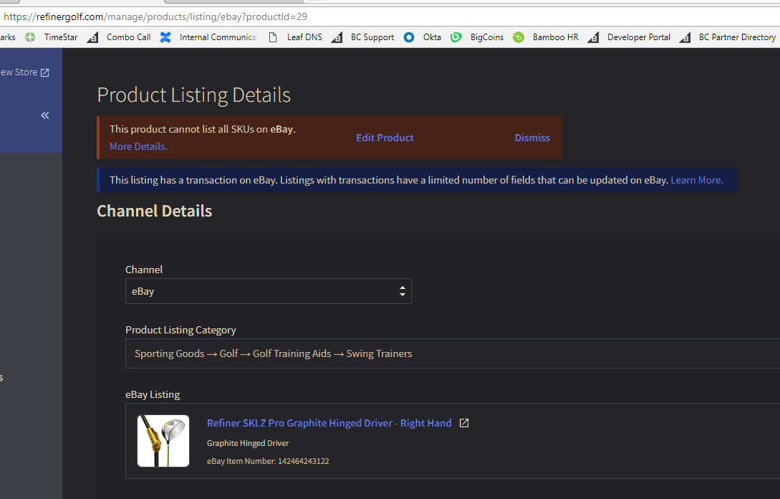Open the BigCoins bookmark
Screen dimensions: 780x499
pyautogui.click(x=477, y=37)
